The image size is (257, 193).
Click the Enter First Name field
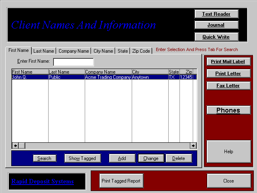(x=73, y=62)
